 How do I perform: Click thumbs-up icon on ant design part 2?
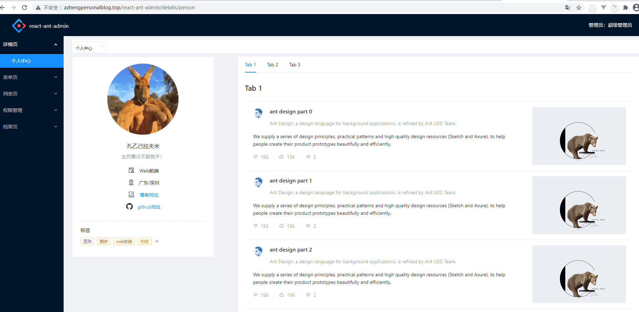tap(282, 295)
